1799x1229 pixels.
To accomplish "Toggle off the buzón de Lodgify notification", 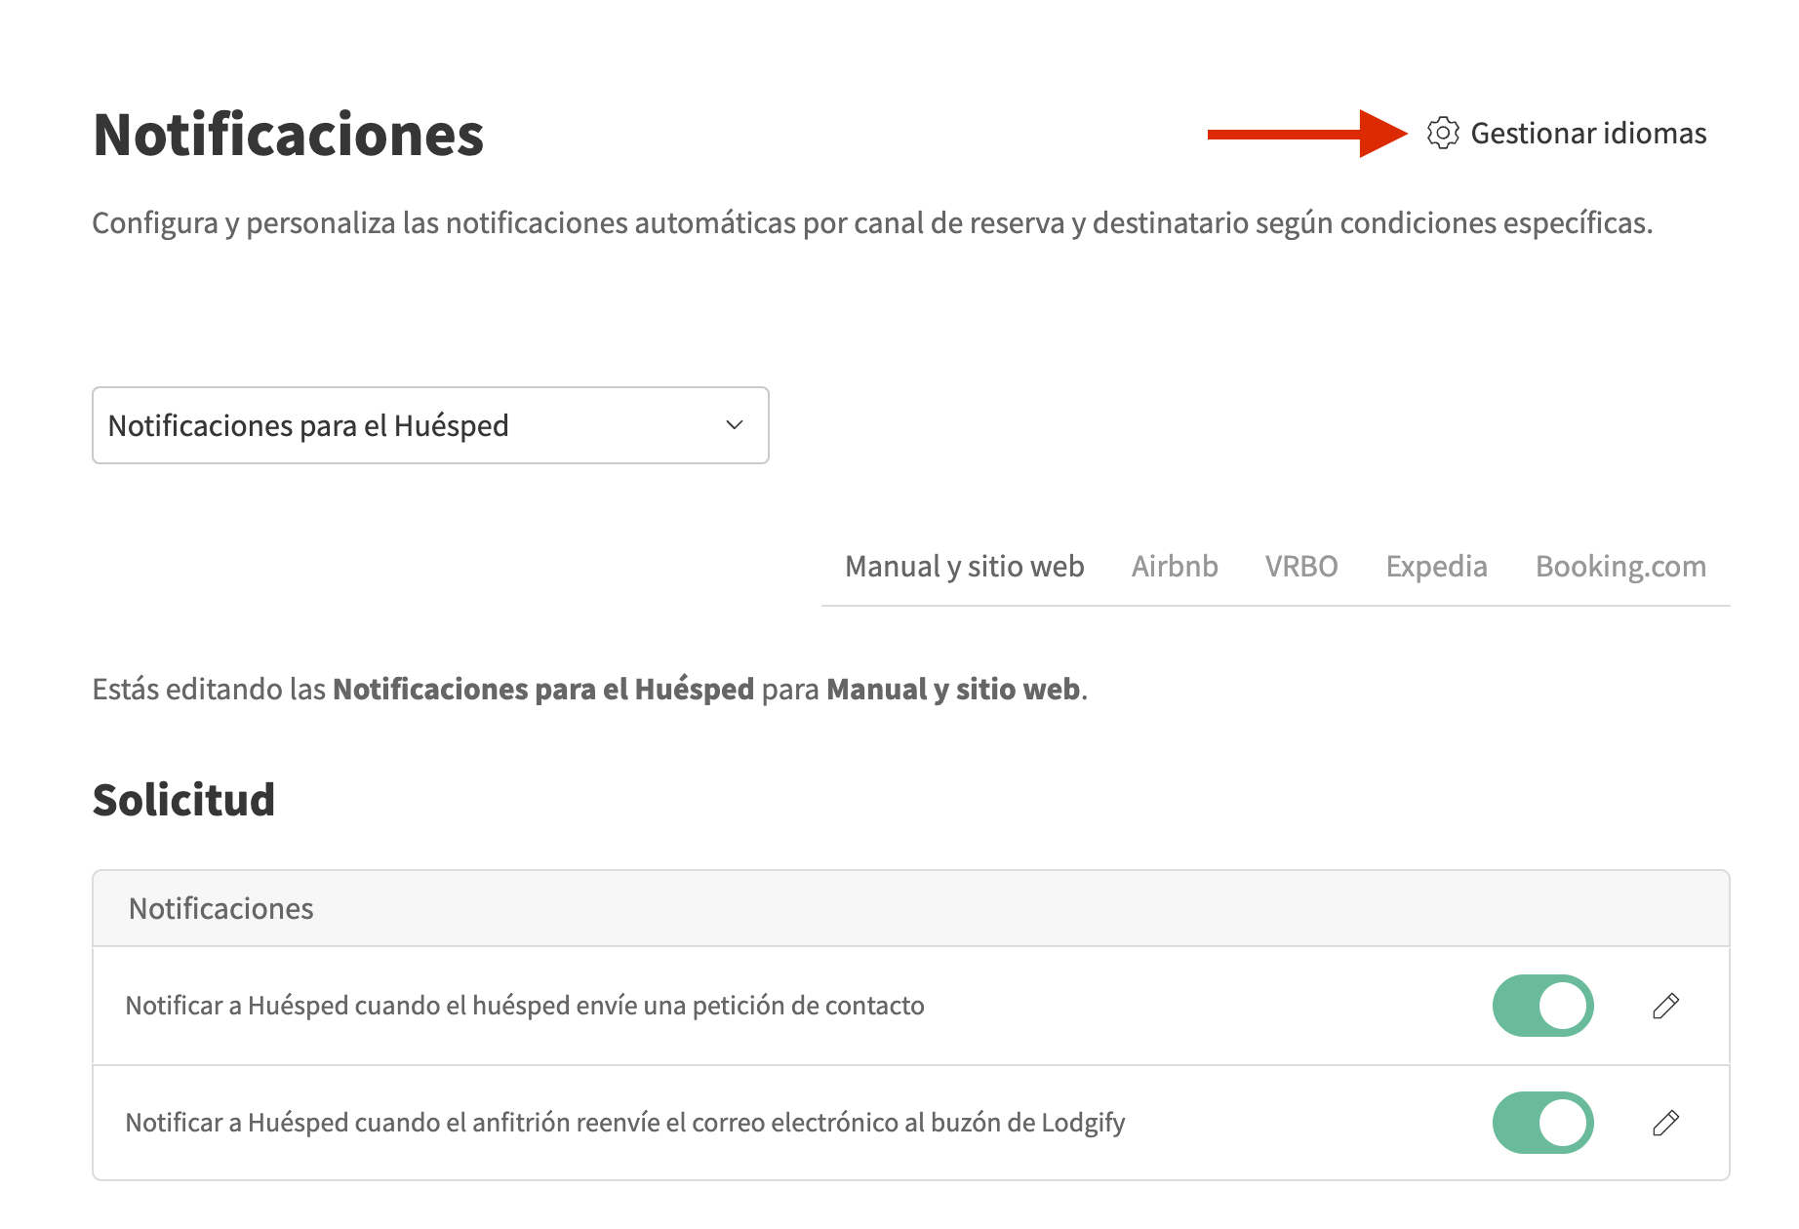I will point(1542,1123).
